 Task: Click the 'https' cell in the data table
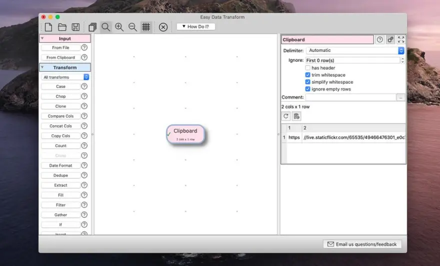294,137
